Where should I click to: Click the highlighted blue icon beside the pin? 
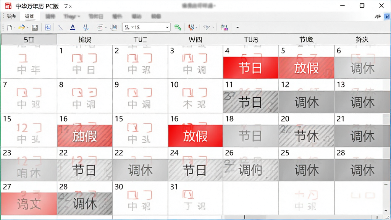click(387, 16)
